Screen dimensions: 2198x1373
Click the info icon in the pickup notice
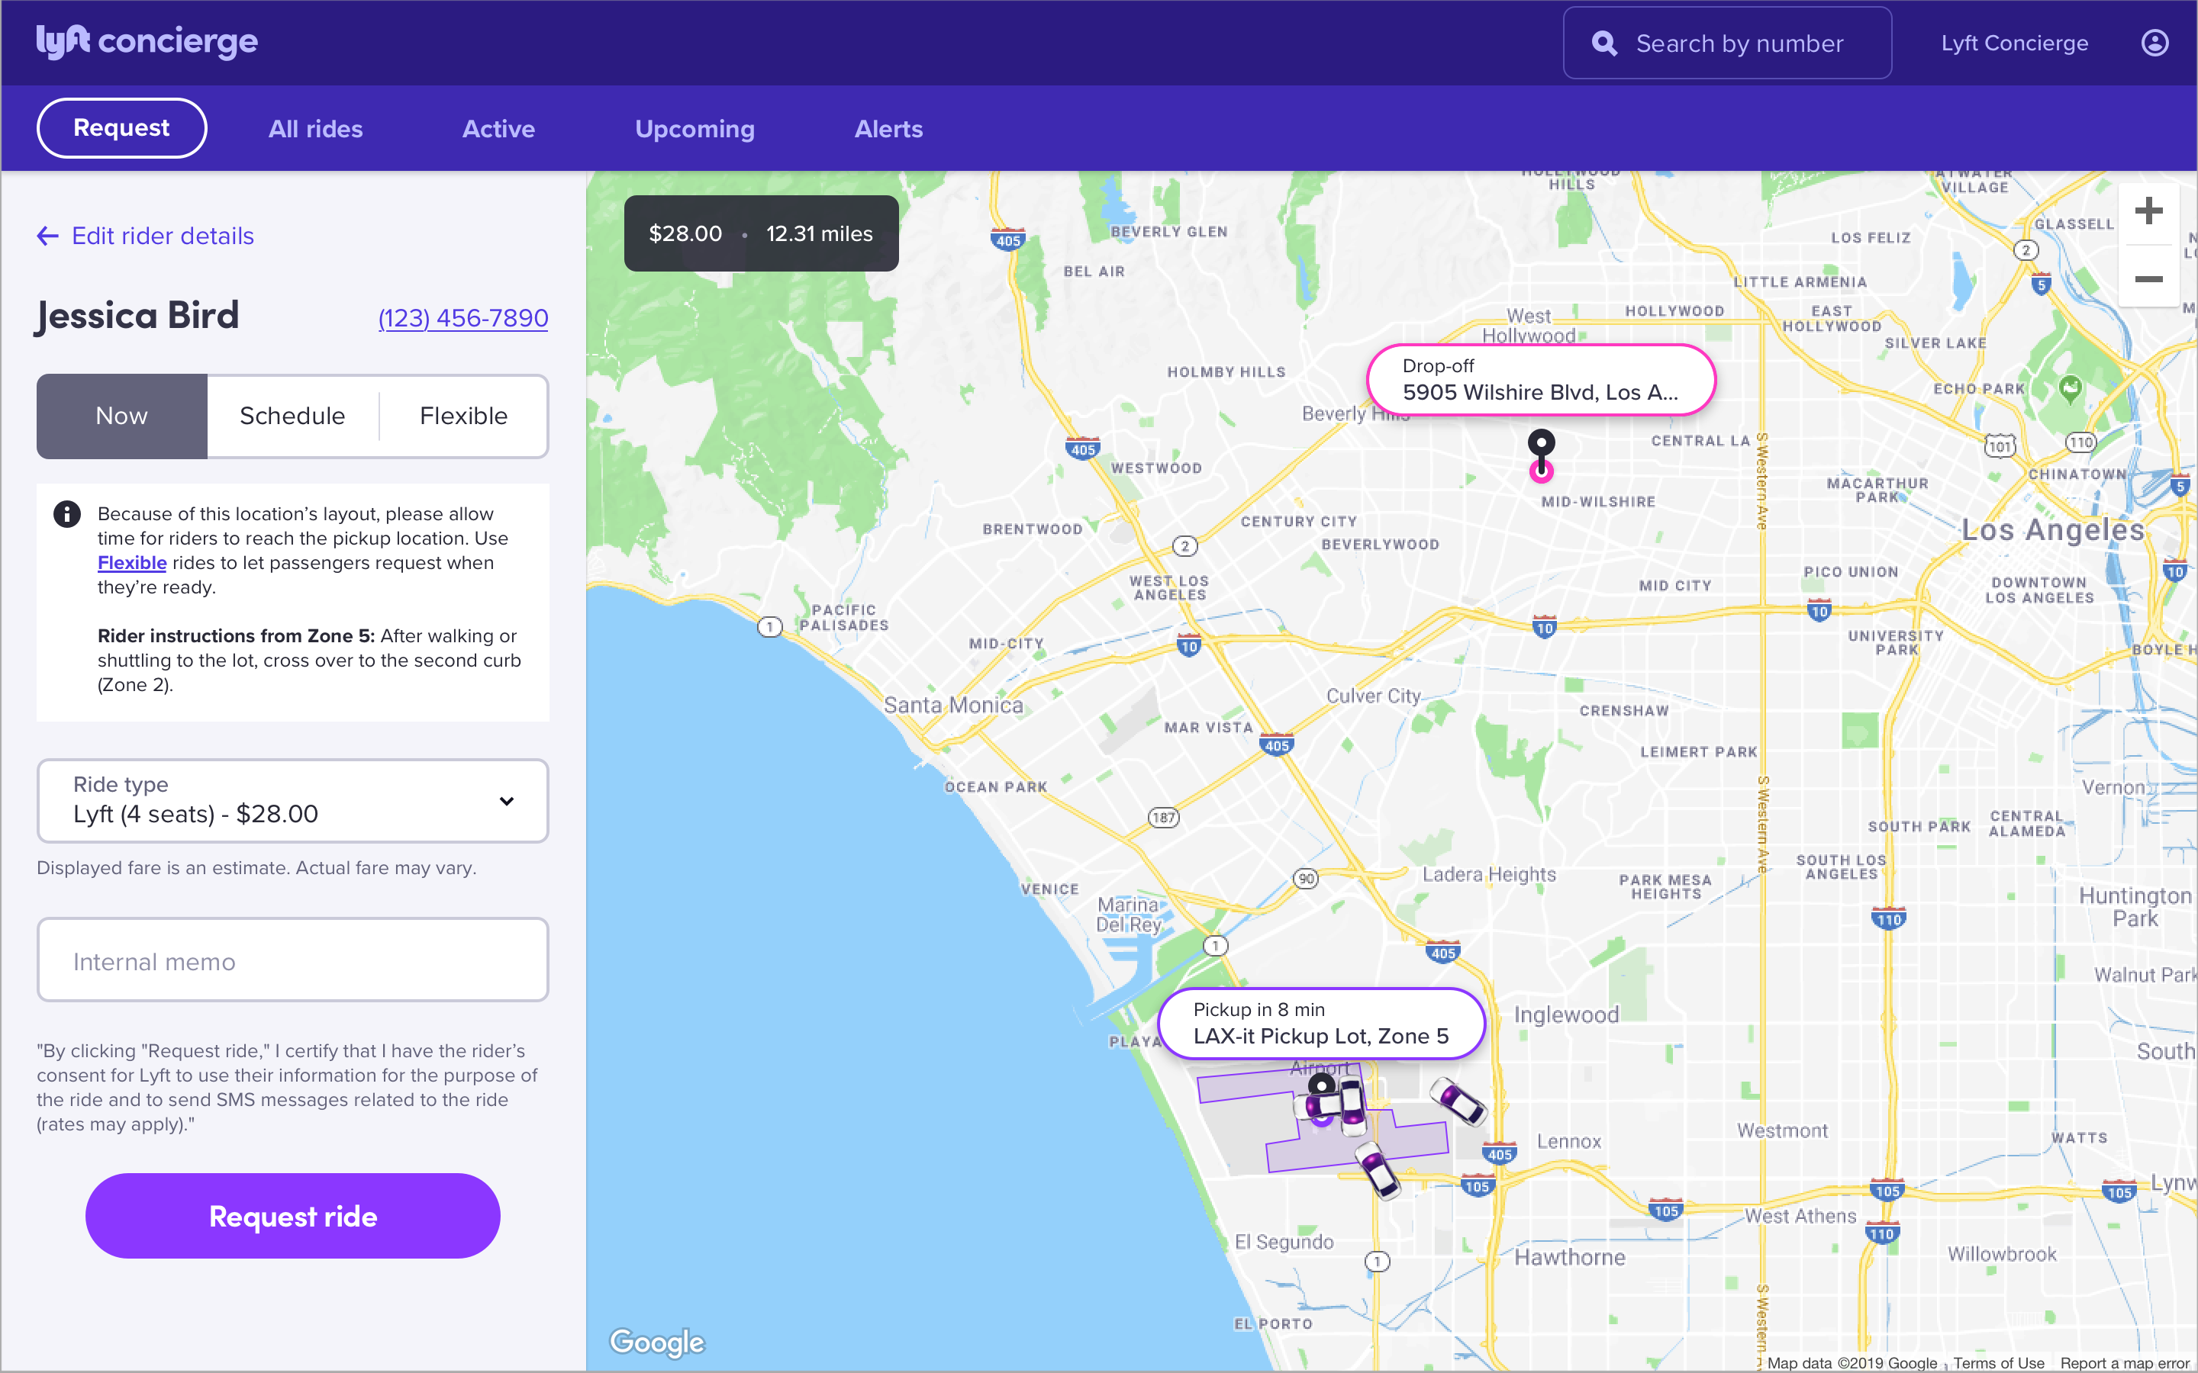(66, 514)
